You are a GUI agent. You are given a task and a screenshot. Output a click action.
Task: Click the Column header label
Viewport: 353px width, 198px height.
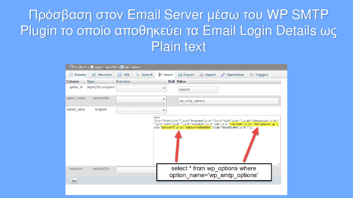point(72,81)
